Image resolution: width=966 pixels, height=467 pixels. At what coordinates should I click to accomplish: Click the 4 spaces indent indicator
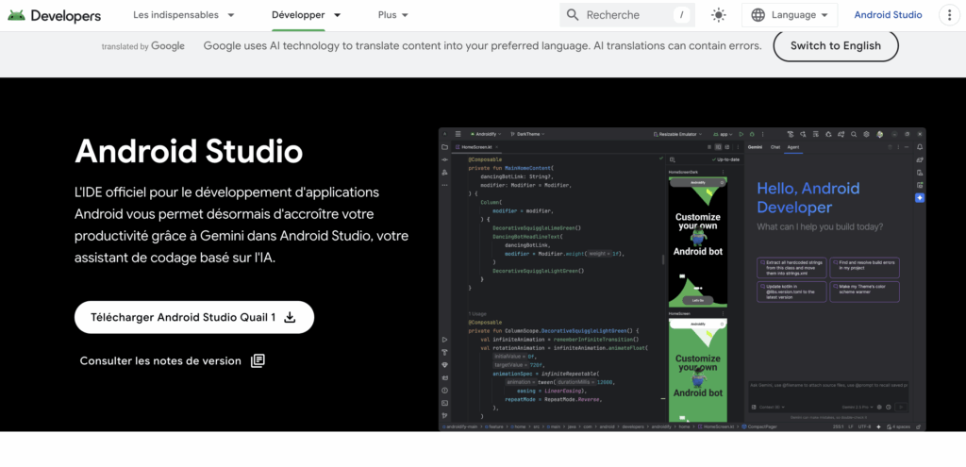click(x=898, y=426)
